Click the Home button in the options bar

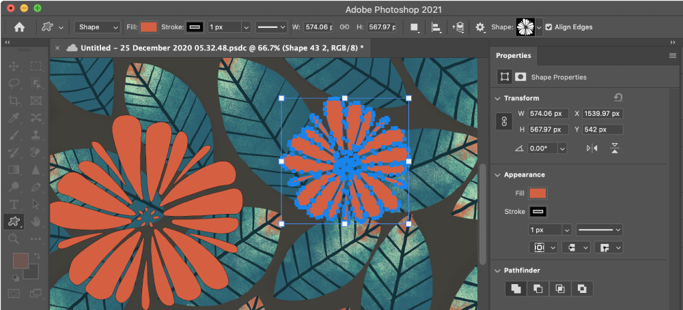[x=19, y=27]
